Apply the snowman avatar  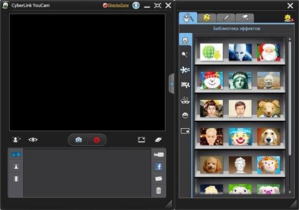pos(211,81)
